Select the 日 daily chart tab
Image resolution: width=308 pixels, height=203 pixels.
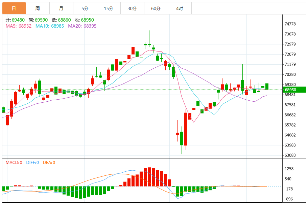click(x=14, y=8)
